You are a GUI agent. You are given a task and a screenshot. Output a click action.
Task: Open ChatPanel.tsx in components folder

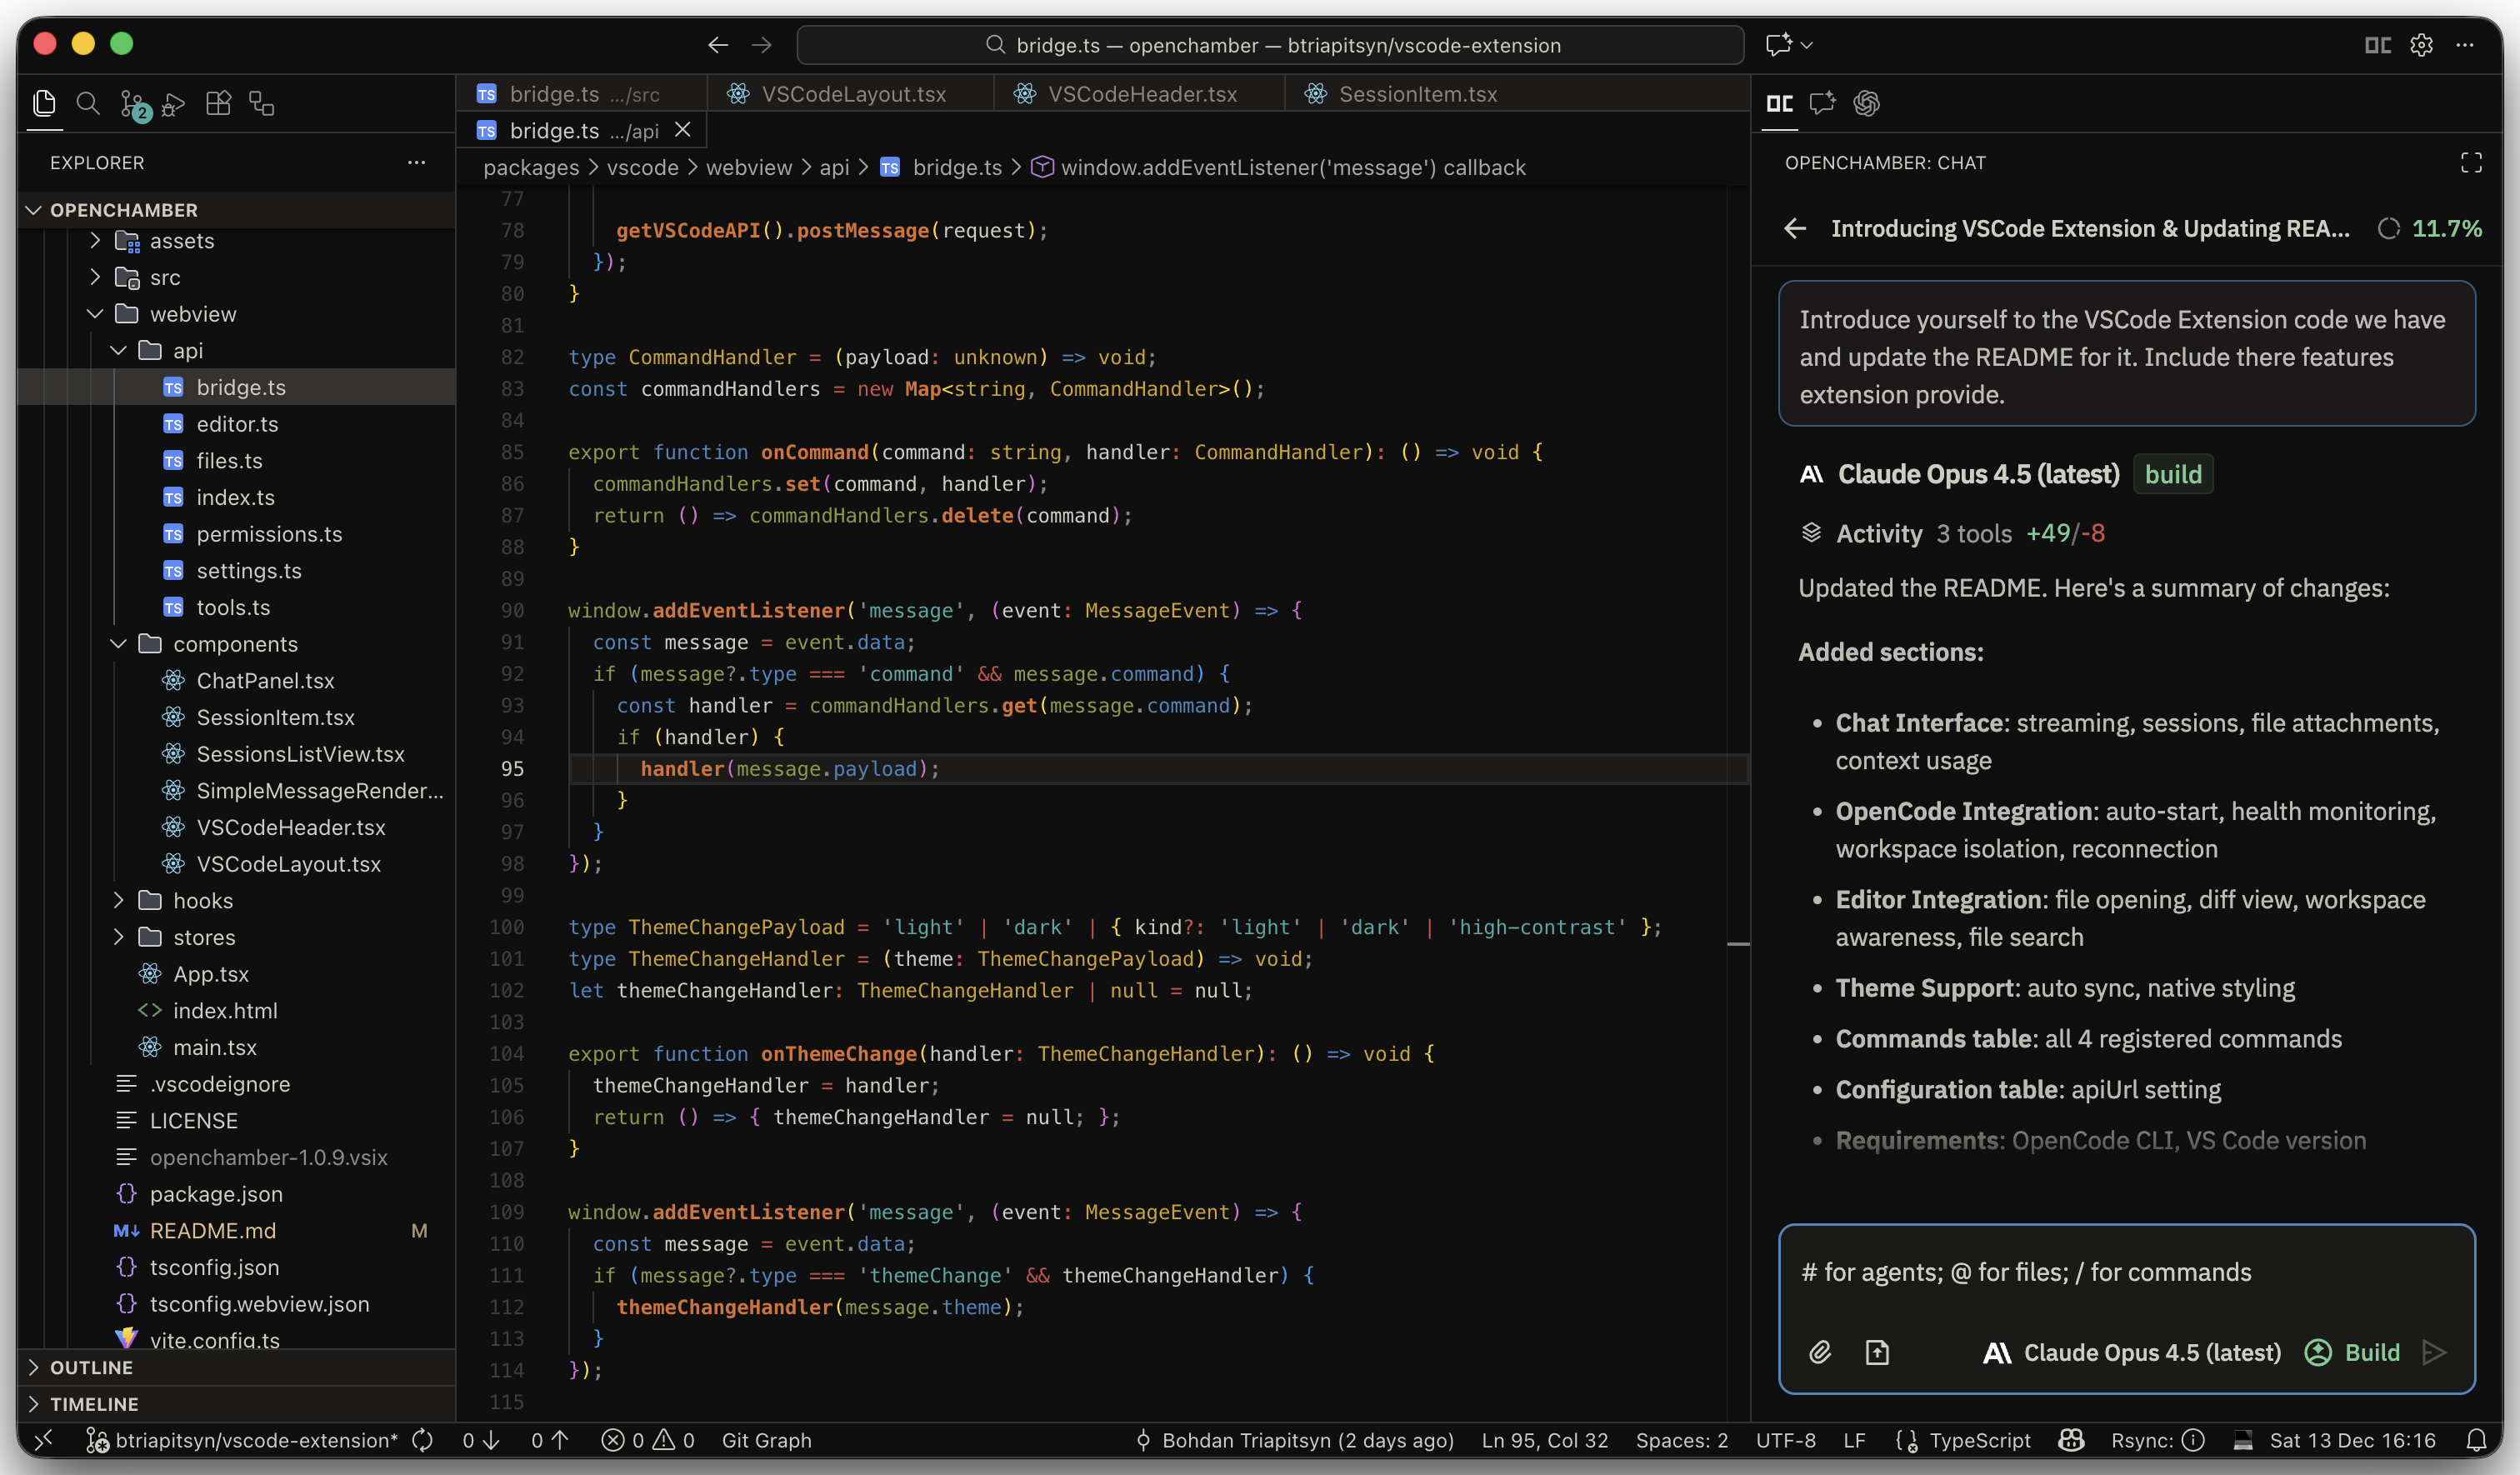(265, 680)
